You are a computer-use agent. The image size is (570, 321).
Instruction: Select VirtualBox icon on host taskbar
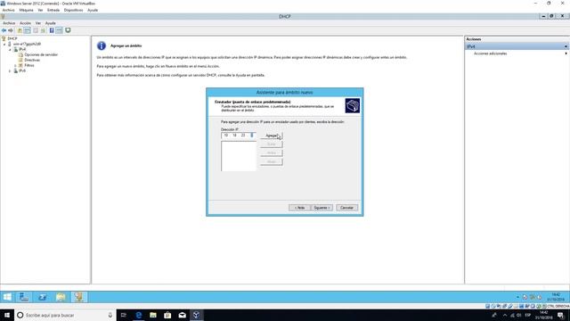[196, 315]
